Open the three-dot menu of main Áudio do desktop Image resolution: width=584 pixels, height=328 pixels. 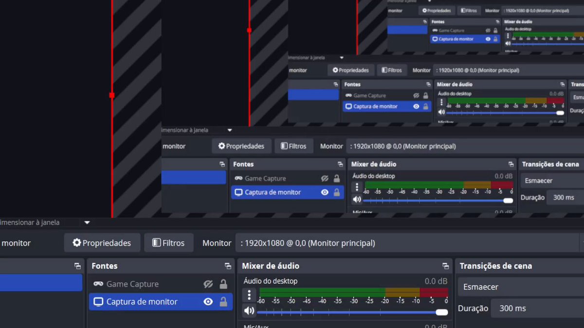pyautogui.click(x=249, y=295)
